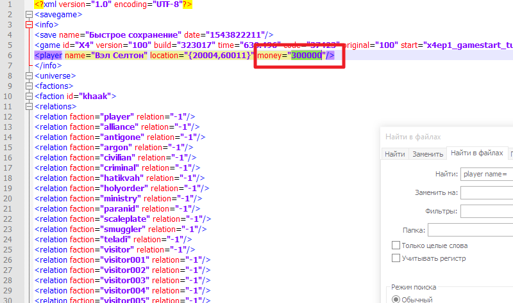
Task: Click the faction value civilian on line 16
Action: [118, 157]
